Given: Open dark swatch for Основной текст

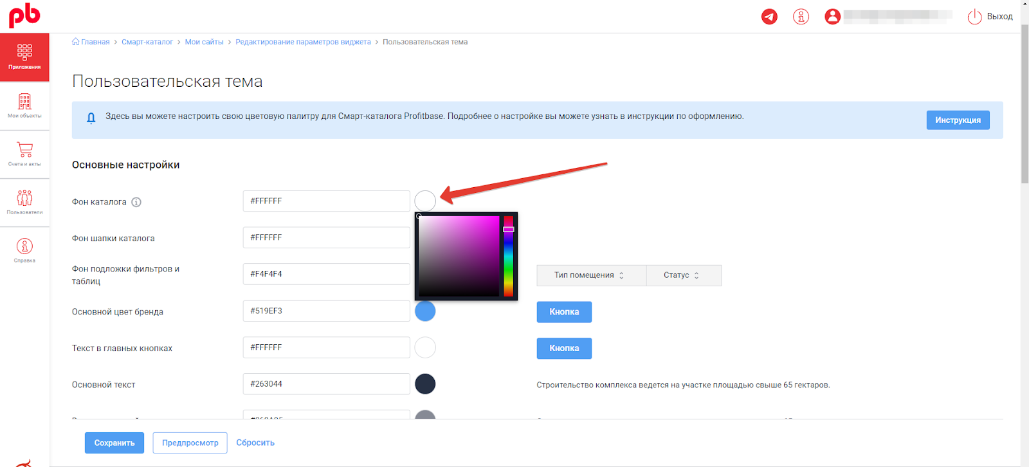Looking at the screenshot, I should [x=425, y=384].
